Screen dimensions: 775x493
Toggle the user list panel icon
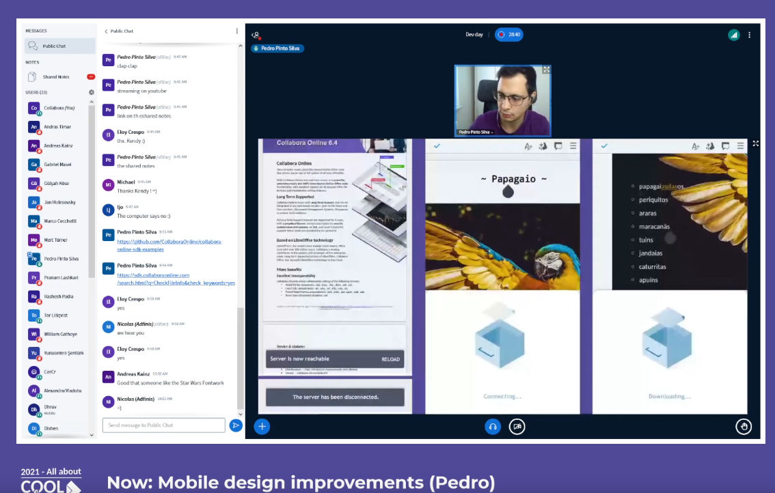tap(256, 35)
